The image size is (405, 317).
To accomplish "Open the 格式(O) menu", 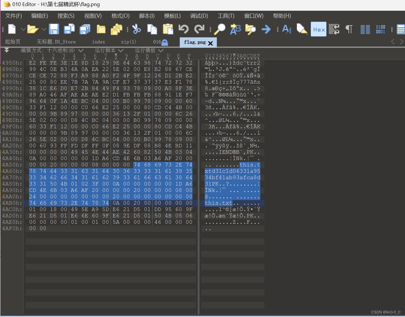I will tap(121, 16).
